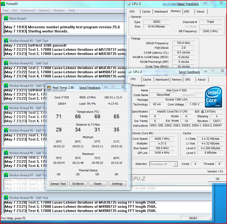Click the Real Temp title bar icon
The image size is (227, 224).
pyautogui.click(x=49, y=88)
